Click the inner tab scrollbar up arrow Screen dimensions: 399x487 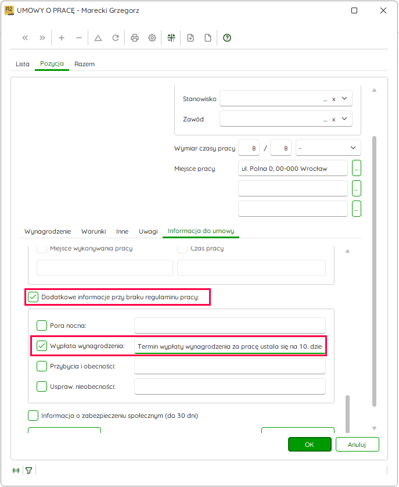coord(347,251)
